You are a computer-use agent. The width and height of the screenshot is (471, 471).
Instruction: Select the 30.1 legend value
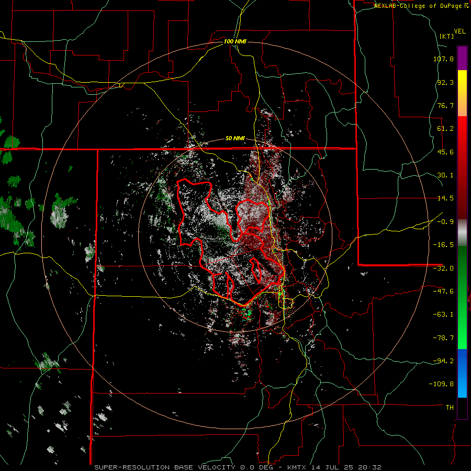pos(445,175)
